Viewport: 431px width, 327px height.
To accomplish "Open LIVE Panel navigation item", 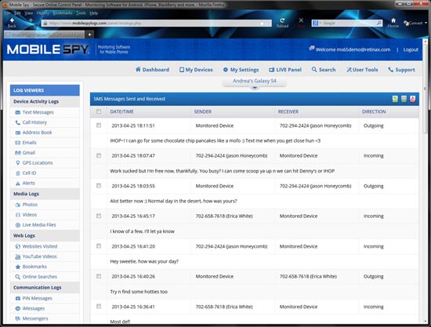I will tap(285, 70).
